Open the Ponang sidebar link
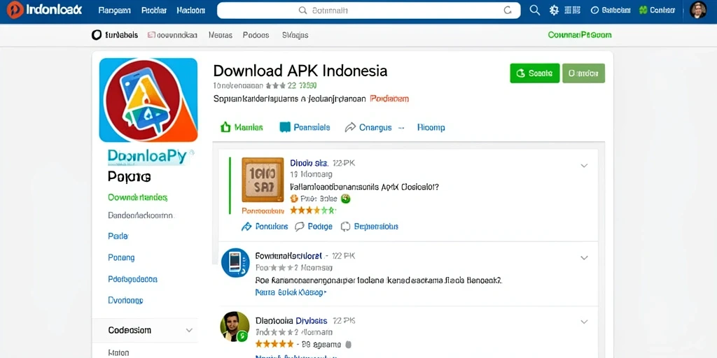The height and width of the screenshot is (358, 717). pos(121,257)
